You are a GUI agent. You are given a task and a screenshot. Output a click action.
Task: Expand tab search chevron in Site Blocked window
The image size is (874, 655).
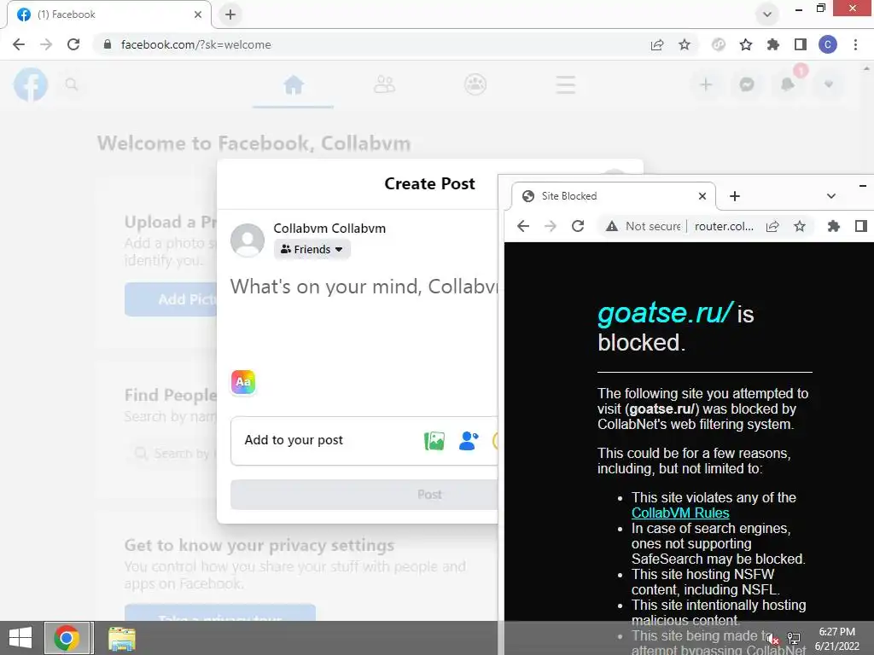pyautogui.click(x=831, y=196)
